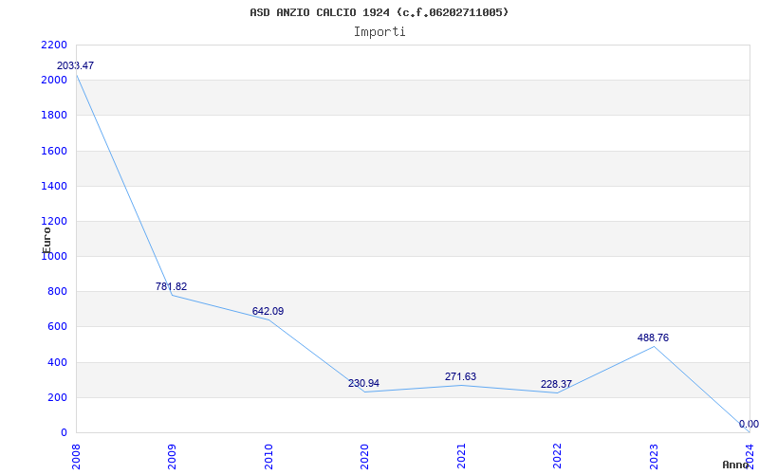Viewport: 759px width, 474px height.
Task: Click the 1800 y-axis tick label
Action: point(54,116)
